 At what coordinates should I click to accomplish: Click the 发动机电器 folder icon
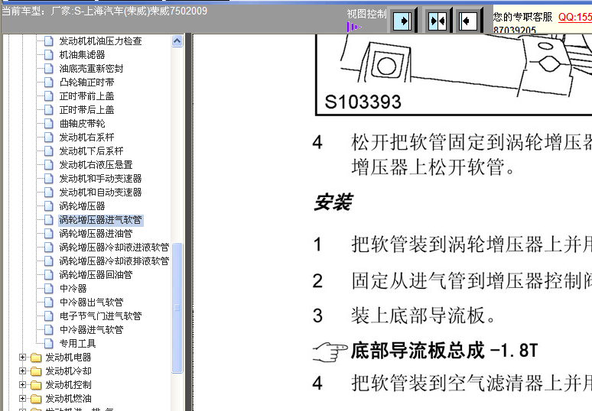tap(36, 358)
